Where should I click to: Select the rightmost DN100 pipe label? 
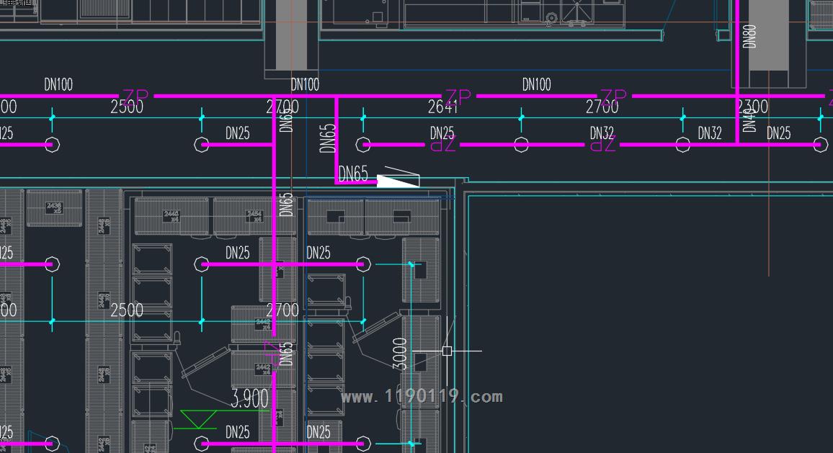point(536,85)
